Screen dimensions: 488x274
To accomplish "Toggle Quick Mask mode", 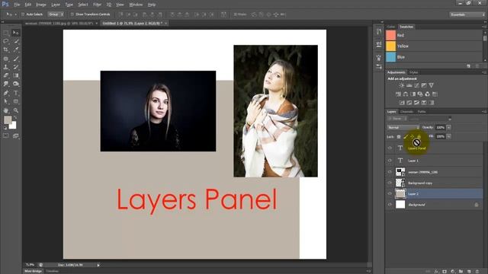I will [x=5, y=135].
